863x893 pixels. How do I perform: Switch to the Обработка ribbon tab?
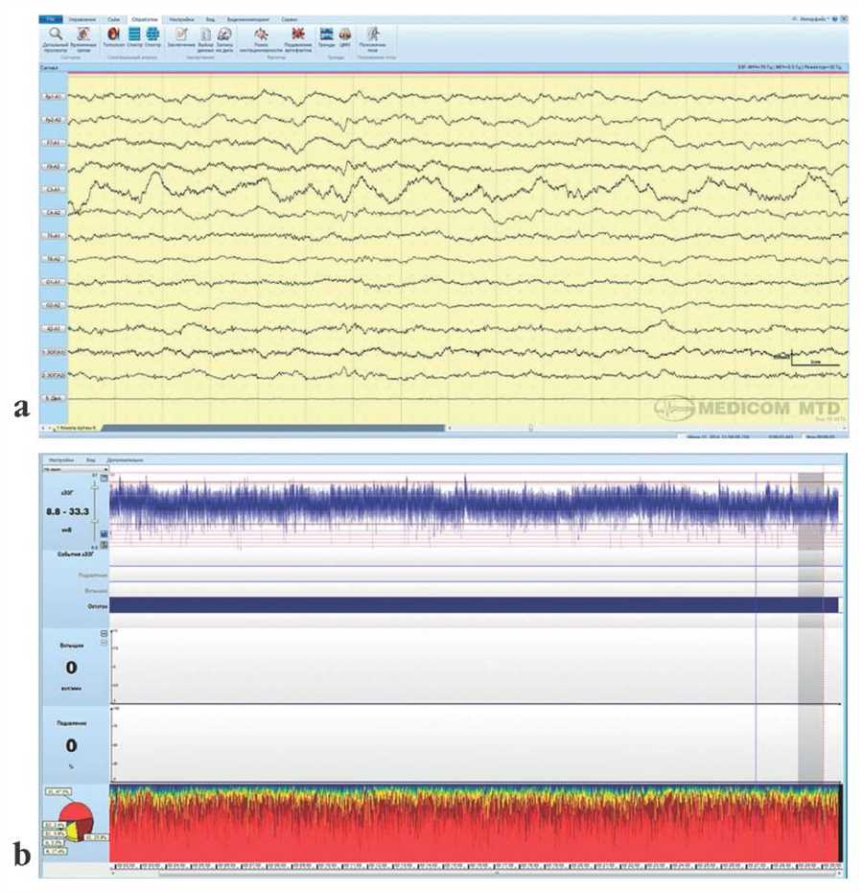[144, 19]
